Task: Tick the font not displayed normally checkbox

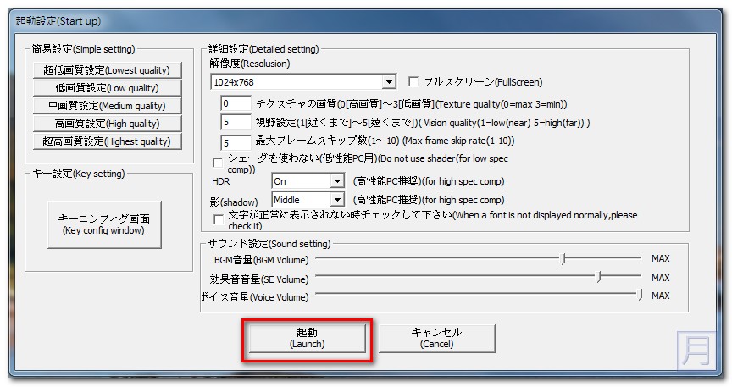Action: (x=219, y=218)
